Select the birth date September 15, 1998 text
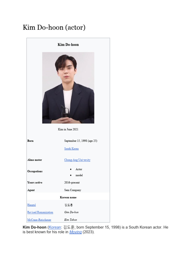The image size is (193, 258). coord(76,141)
